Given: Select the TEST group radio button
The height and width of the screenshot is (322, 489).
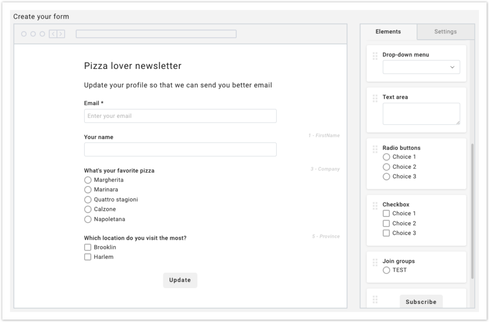Looking at the screenshot, I should pos(386,270).
